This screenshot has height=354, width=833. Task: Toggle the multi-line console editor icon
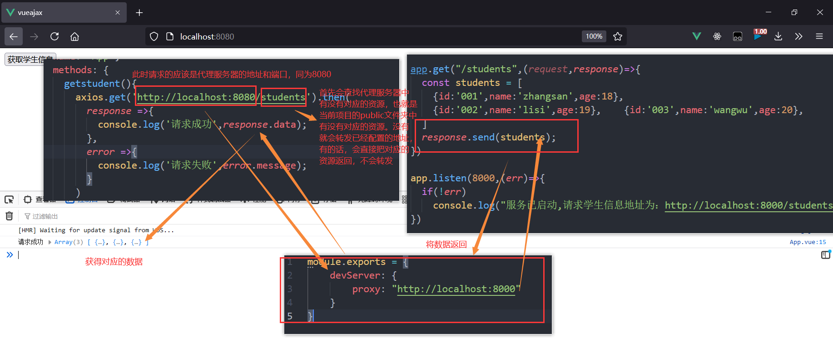click(826, 255)
